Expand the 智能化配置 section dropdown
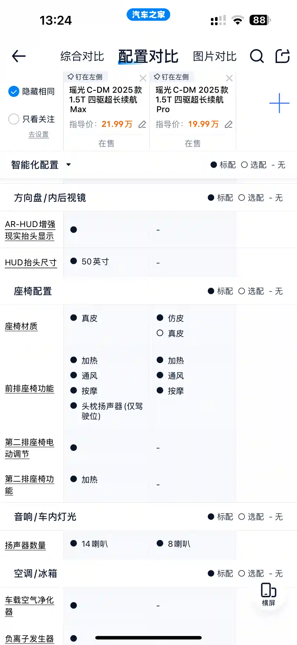297x645 pixels. (x=68, y=165)
